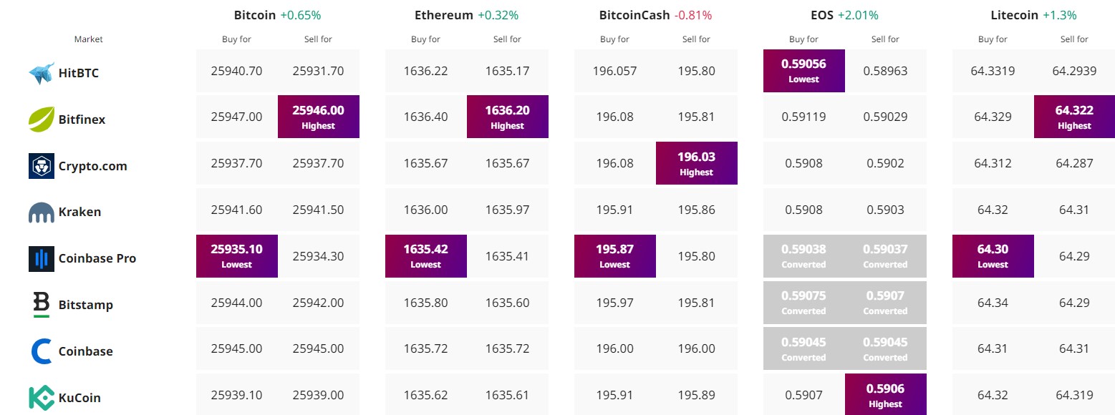The image size is (1115, 415).
Task: Select KuCoin highest EOS sell price 0.5906
Action: (885, 395)
